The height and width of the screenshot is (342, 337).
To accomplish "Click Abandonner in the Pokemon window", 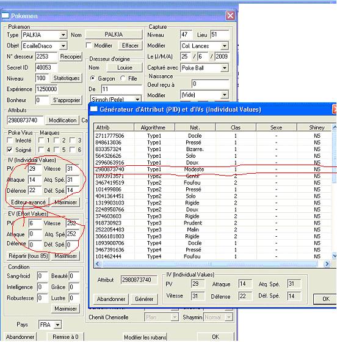I will click(x=20, y=336).
